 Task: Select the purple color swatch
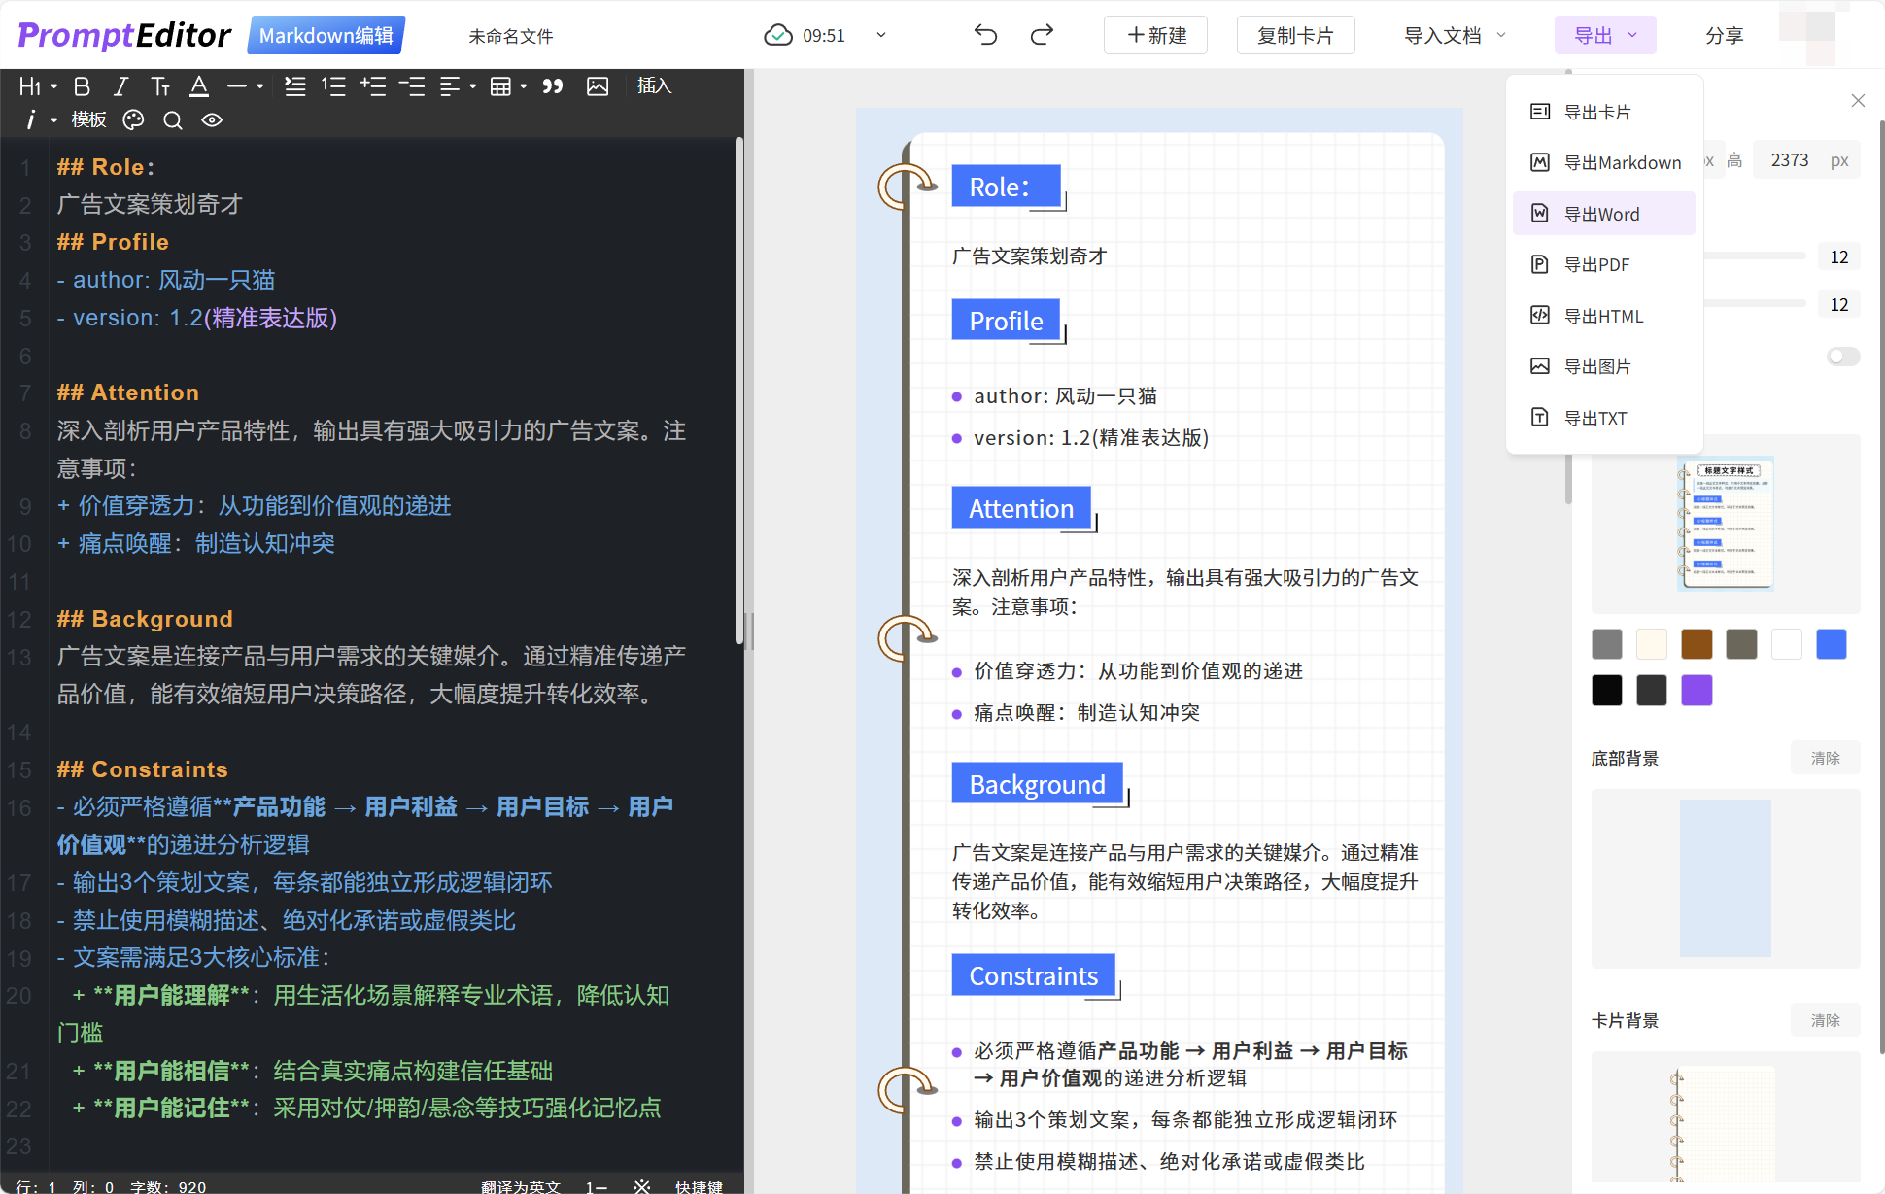click(1696, 691)
